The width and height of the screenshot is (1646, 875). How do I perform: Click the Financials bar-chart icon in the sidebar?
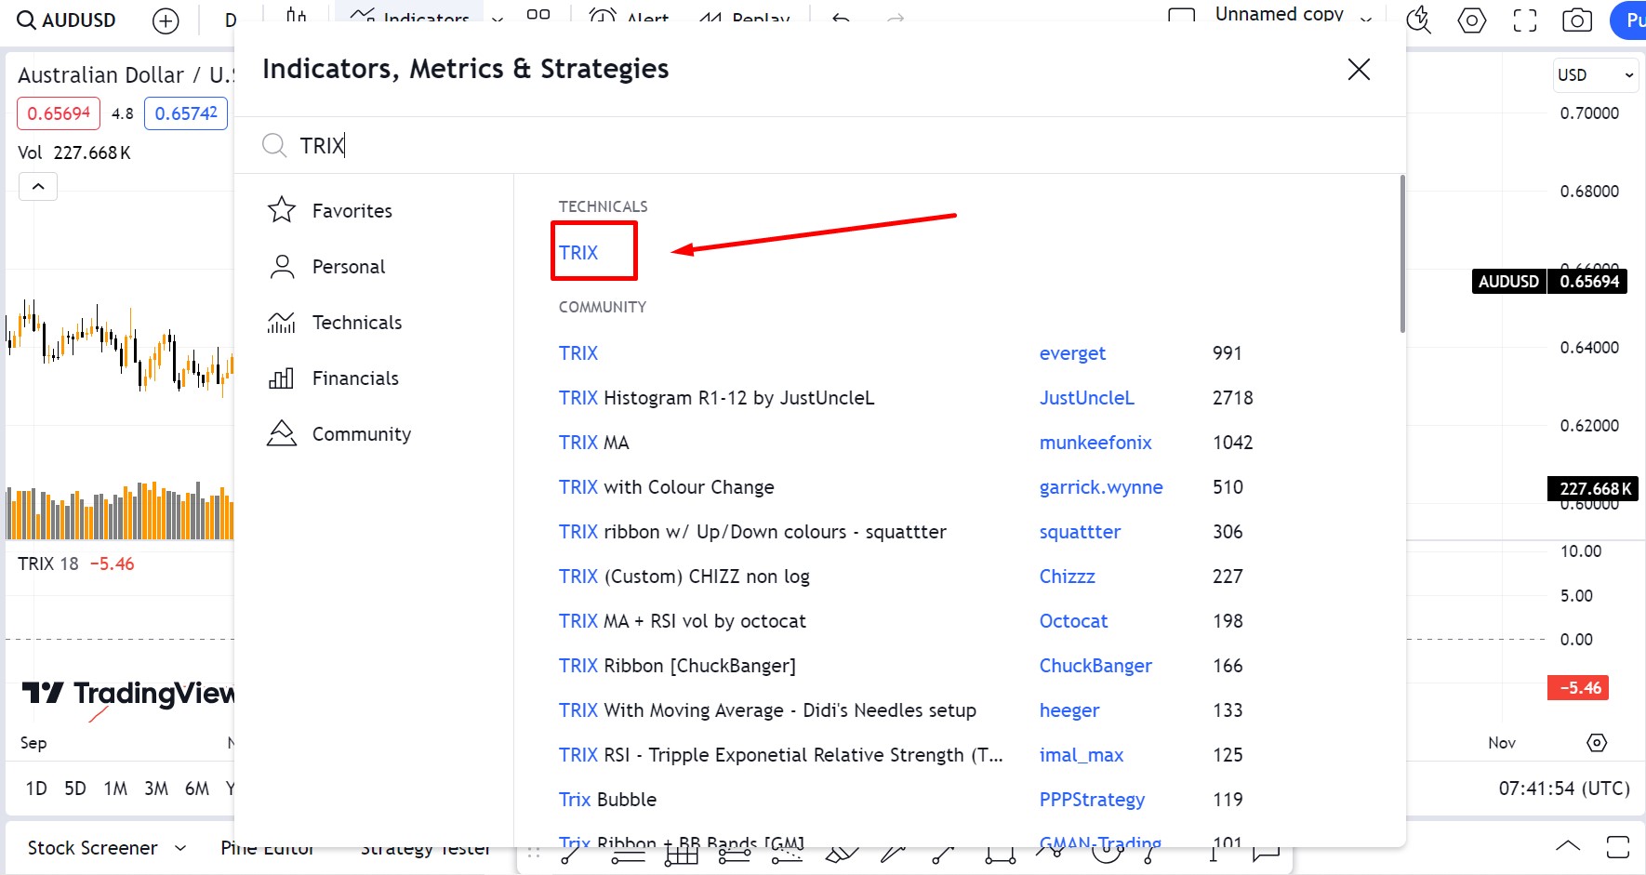coord(281,378)
